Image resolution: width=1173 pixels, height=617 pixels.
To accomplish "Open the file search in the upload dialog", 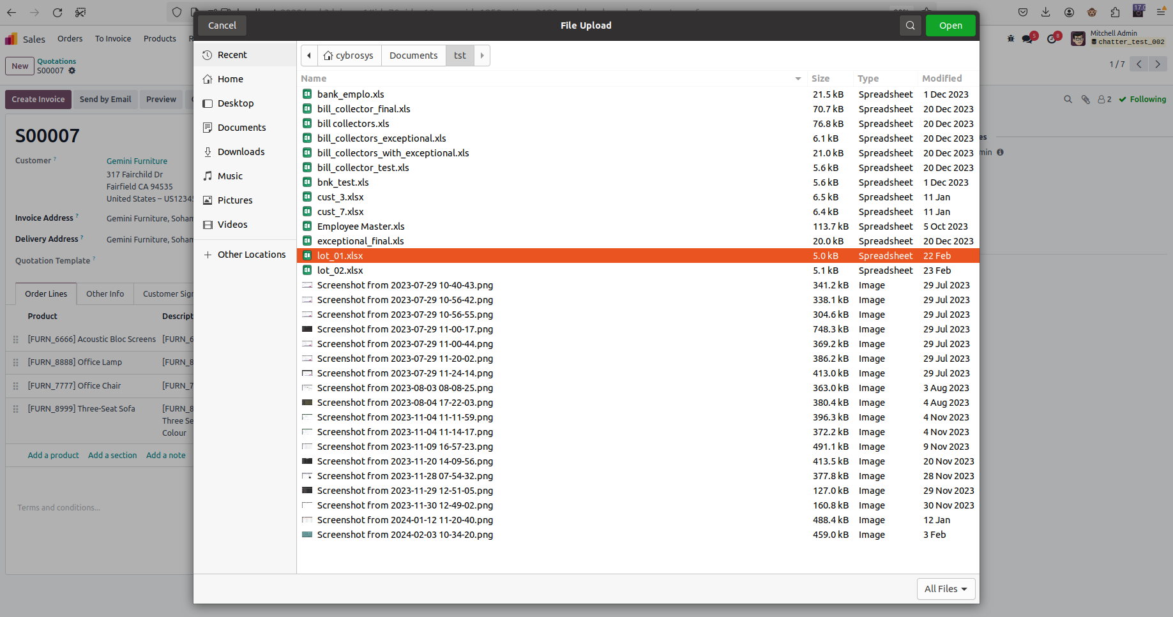I will tap(910, 26).
